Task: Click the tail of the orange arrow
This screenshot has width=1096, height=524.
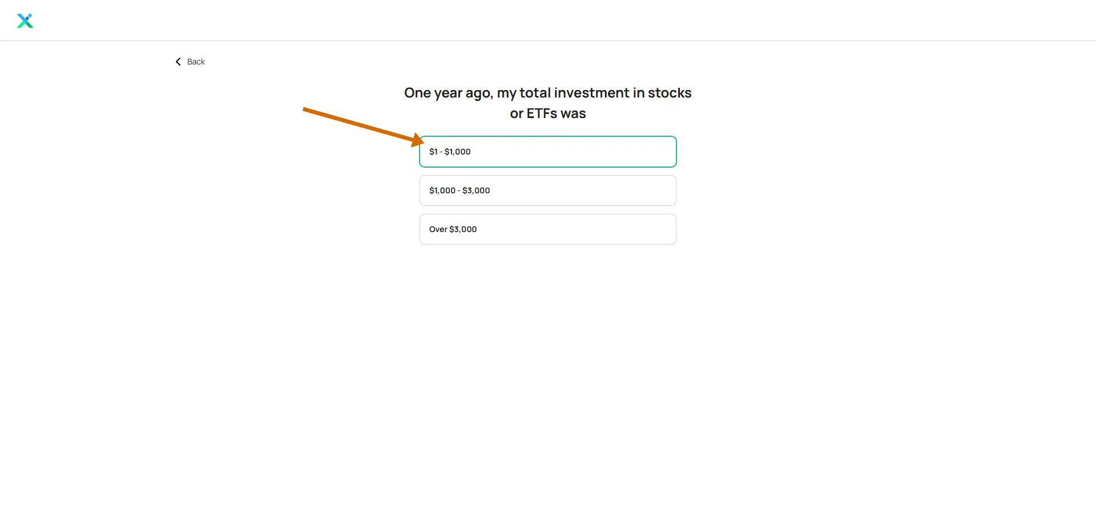Action: [308, 110]
